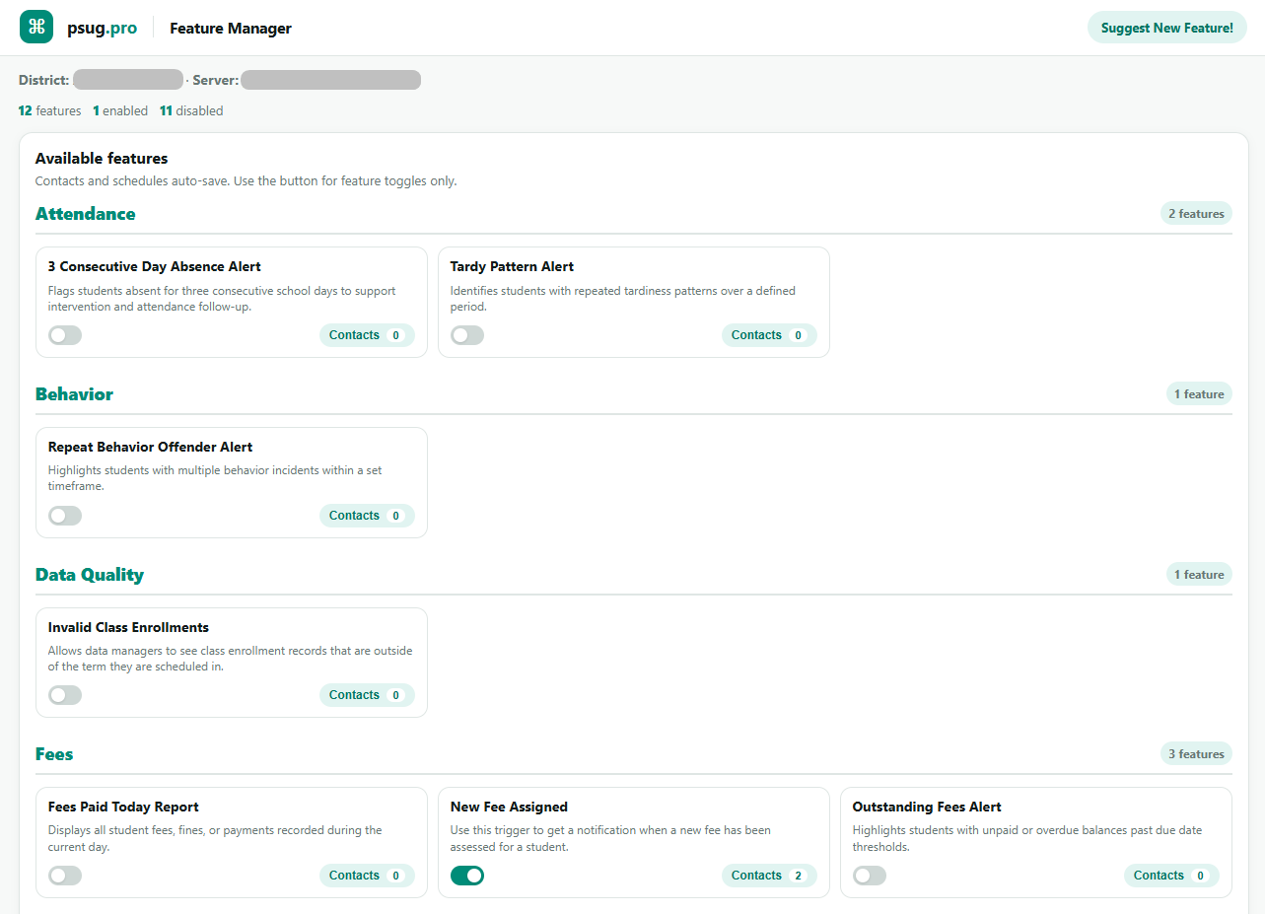
Task: Enable the 3 Consecutive Day Absence Alert
Action: 65,335
